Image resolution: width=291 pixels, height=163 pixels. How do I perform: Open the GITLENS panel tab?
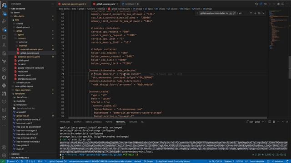133,122
